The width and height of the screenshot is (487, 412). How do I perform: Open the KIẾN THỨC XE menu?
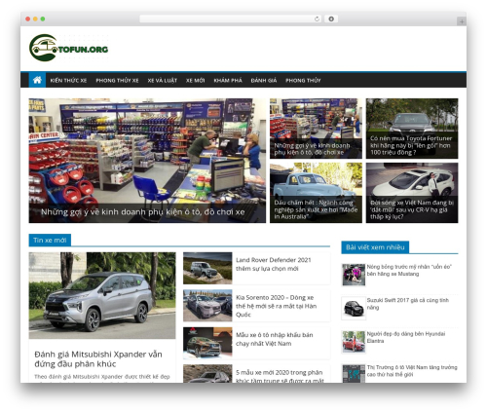point(68,80)
